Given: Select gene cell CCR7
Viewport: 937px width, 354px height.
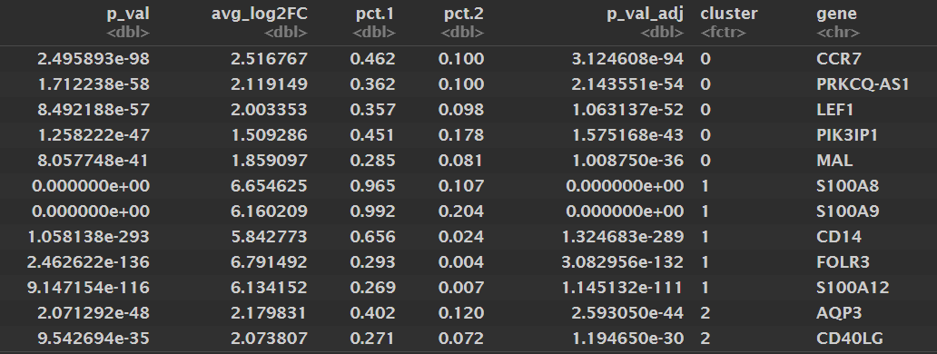Looking at the screenshot, I should coord(838,59).
